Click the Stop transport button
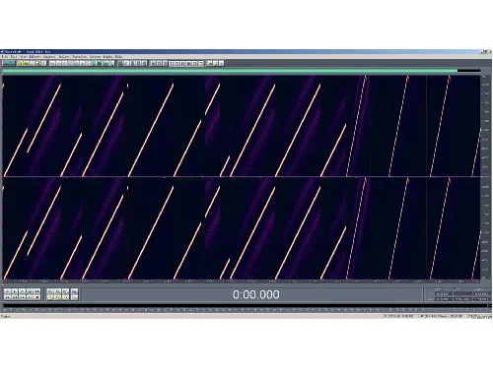 7,291
